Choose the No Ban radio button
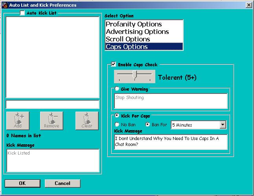 [x=117, y=125]
